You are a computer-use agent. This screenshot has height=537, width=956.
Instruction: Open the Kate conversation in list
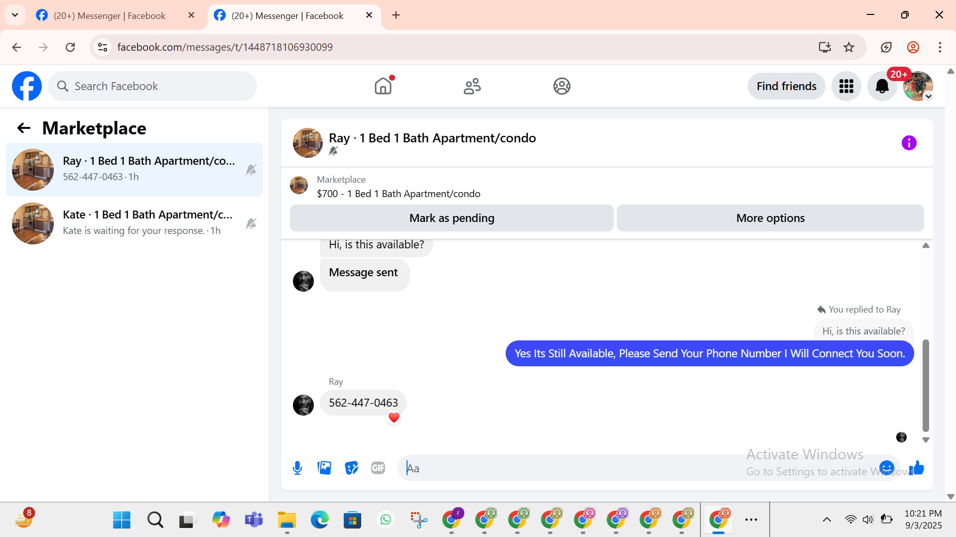(135, 223)
